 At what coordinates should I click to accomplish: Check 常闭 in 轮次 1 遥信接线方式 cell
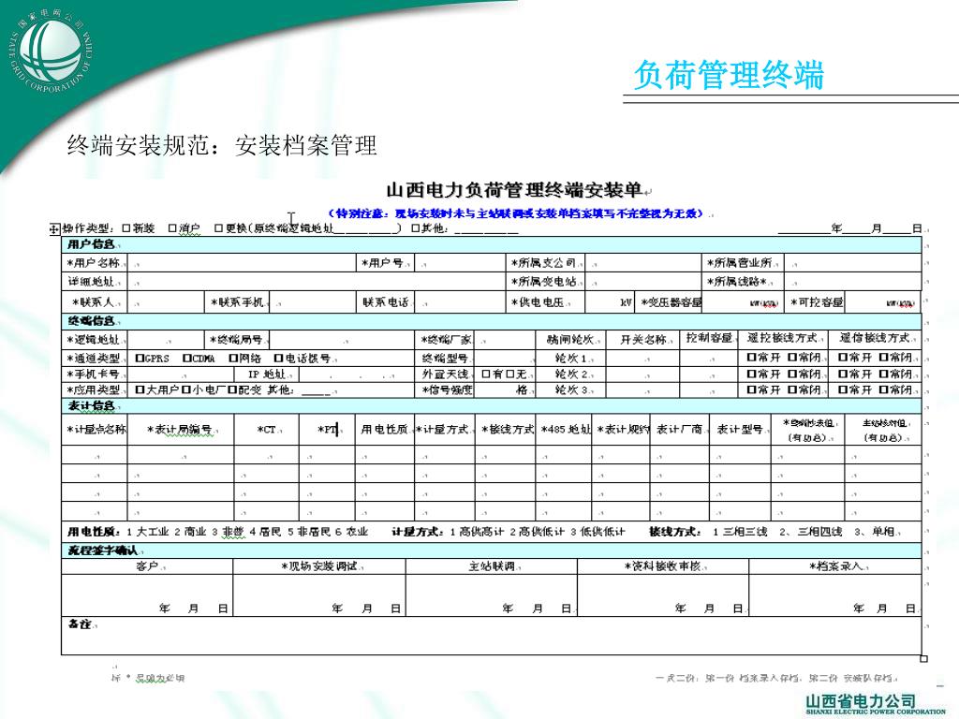(x=883, y=357)
